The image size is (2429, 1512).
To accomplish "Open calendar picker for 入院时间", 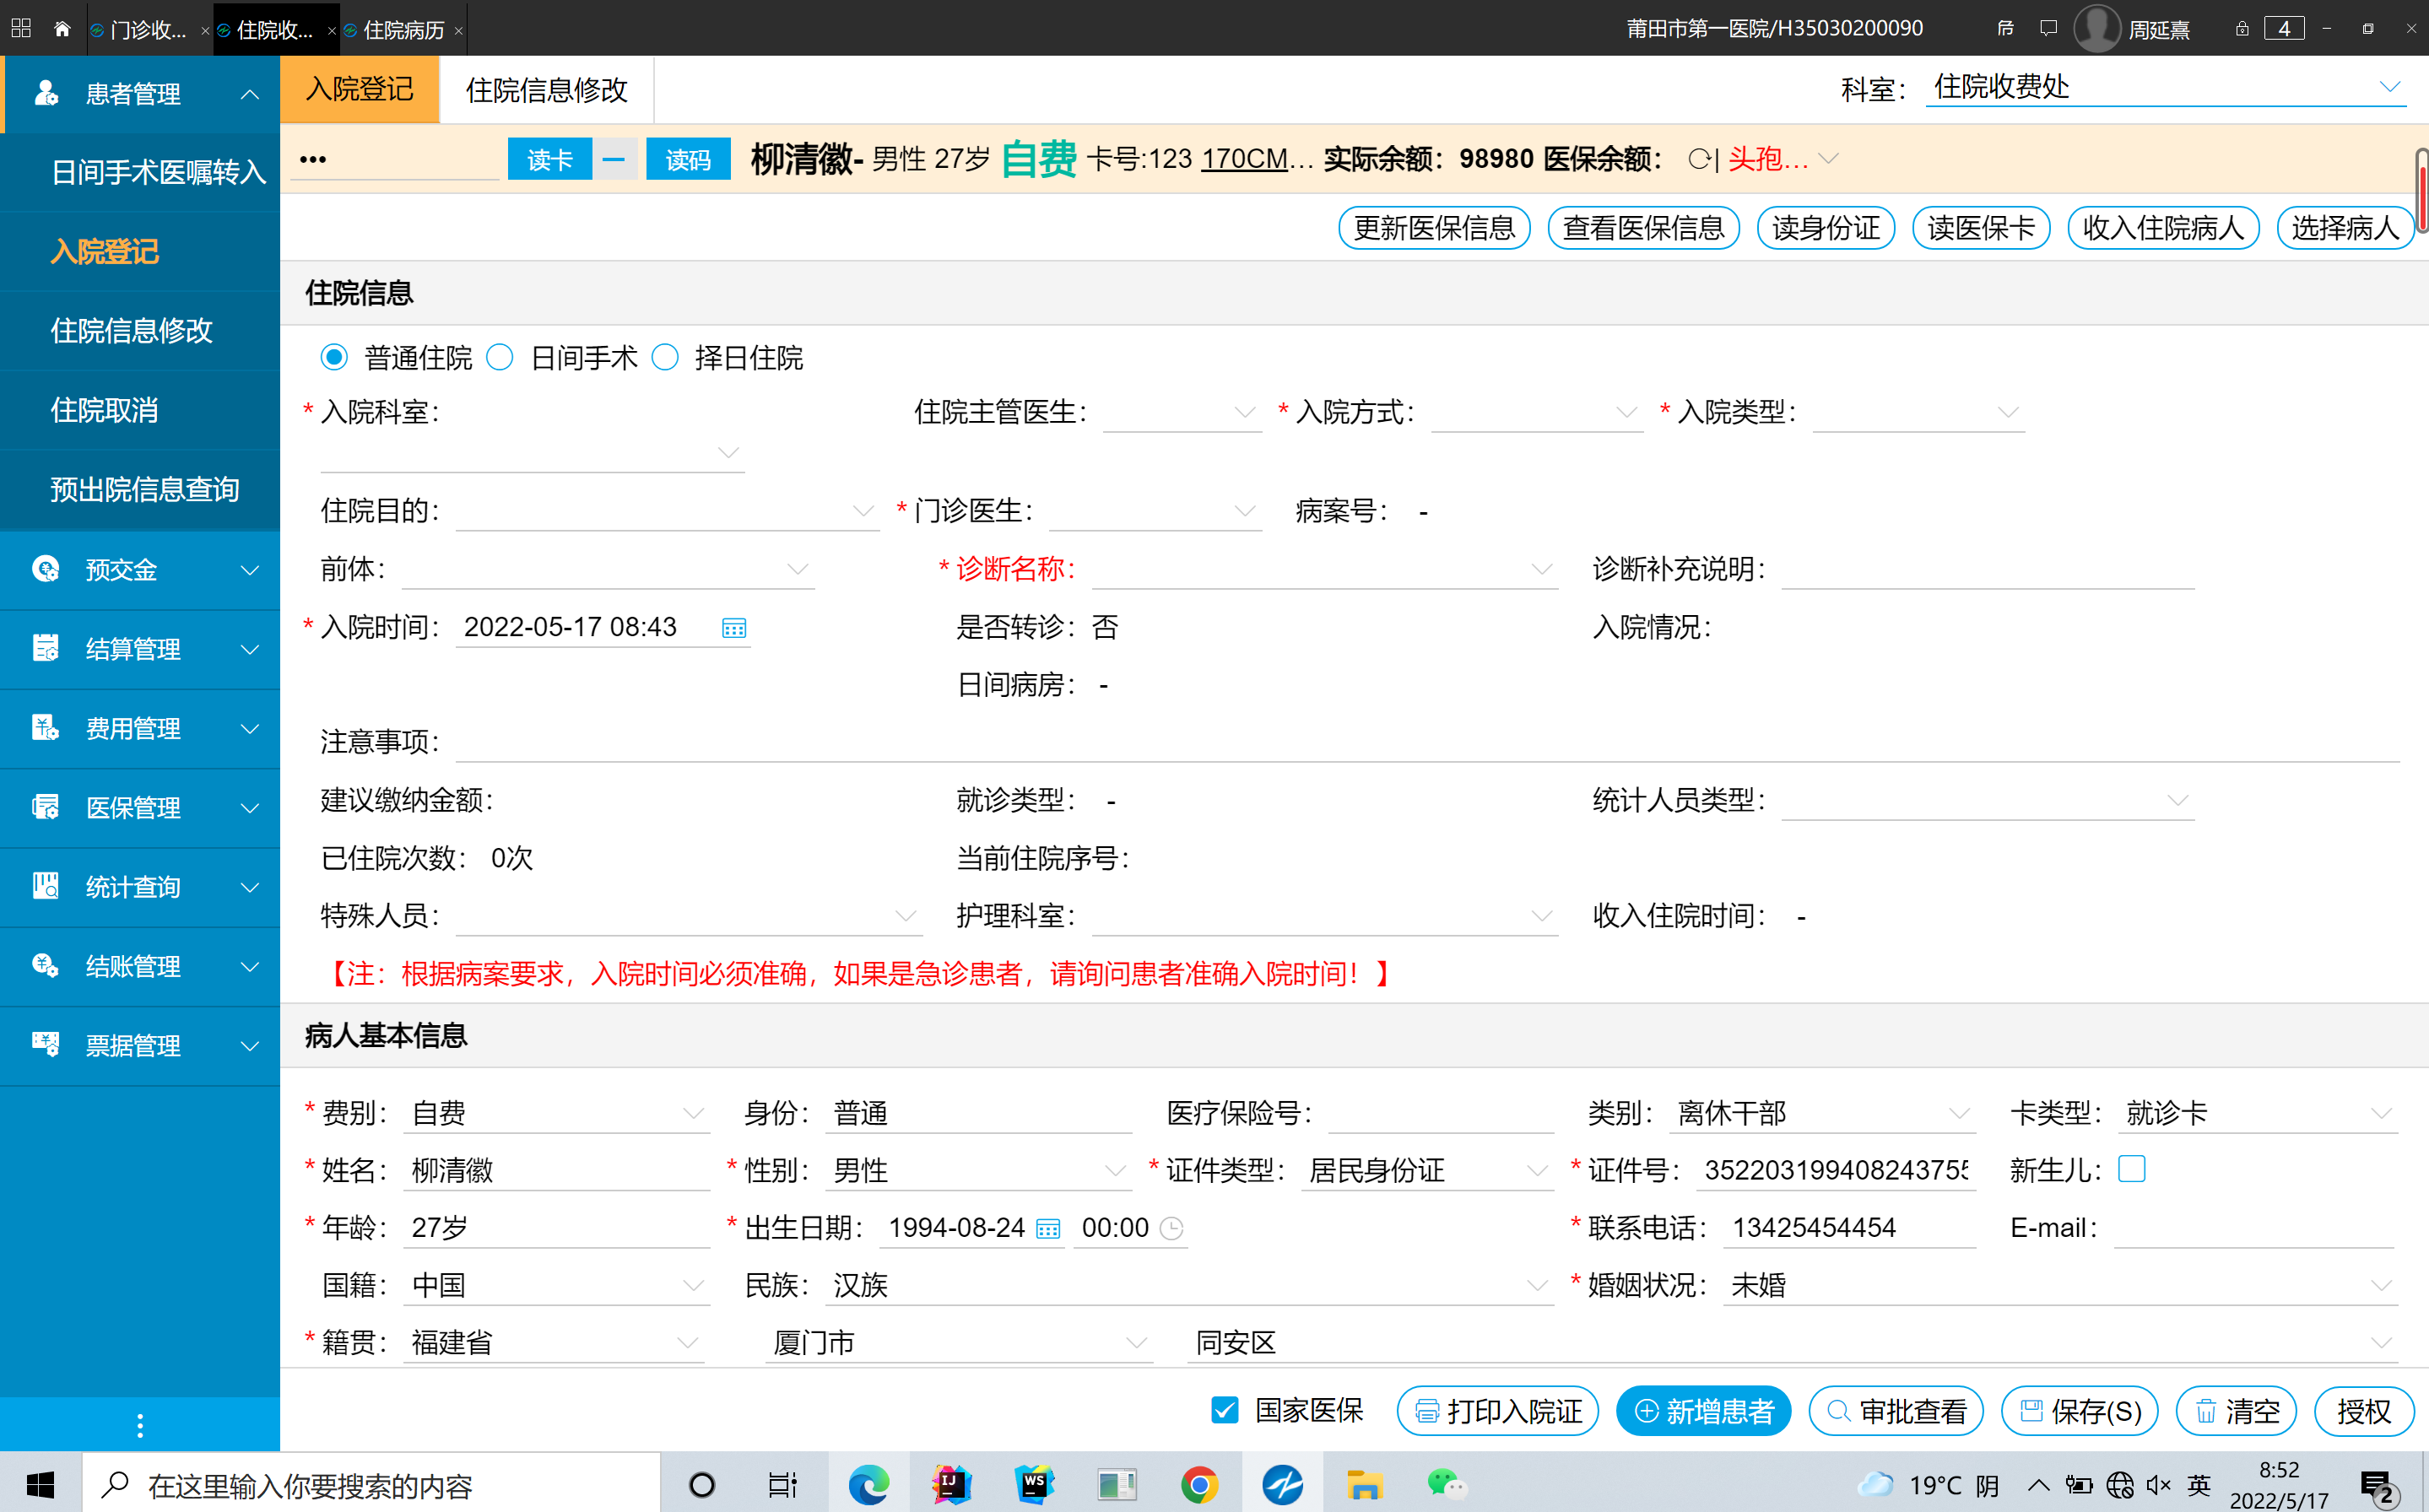I will tap(734, 628).
